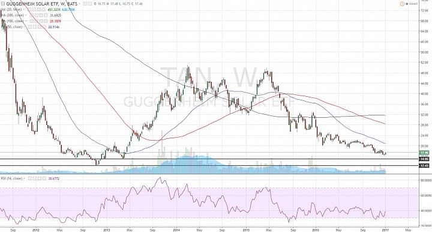Click the first small icon after the symbol title
Viewport: 432px width, 232px height.
pos(85,4)
